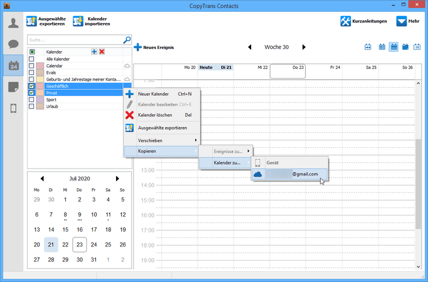Viewport: 428px width, 282px height.
Task: Click the Do 23 day header
Action: [287, 71]
